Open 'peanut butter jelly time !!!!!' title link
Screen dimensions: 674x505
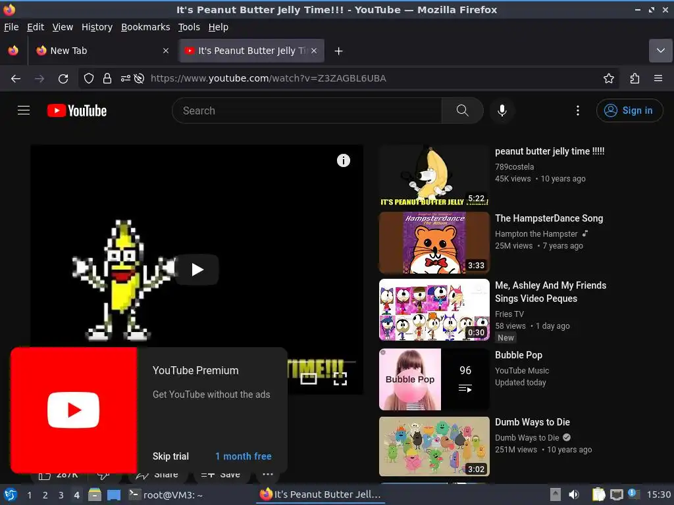click(550, 151)
